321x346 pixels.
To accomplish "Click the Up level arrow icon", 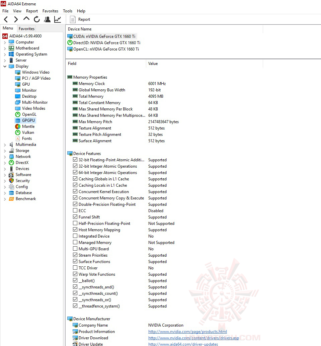I will pyautogui.click(x=26, y=19).
